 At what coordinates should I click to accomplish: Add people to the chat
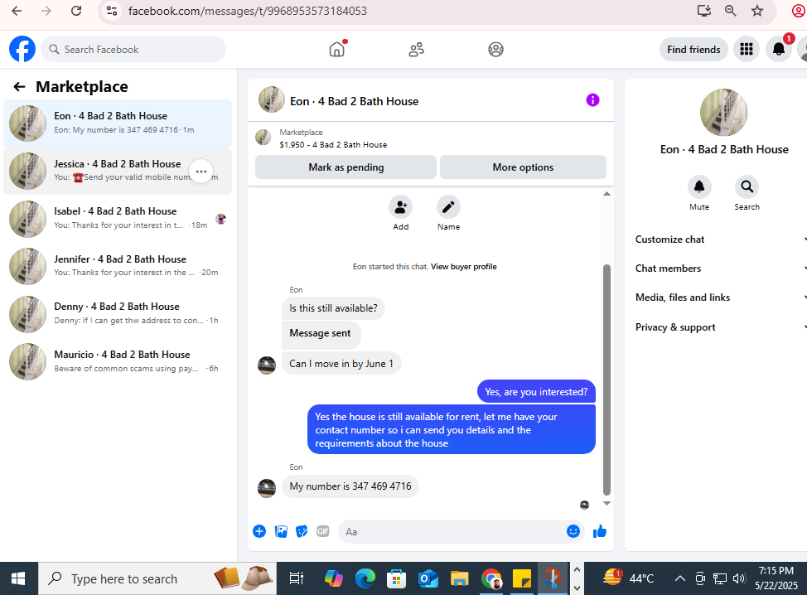(400, 207)
